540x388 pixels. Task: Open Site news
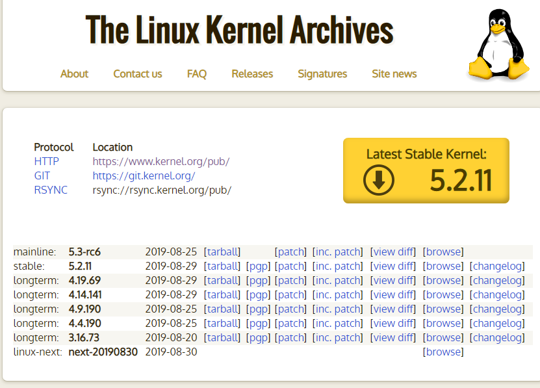[394, 73]
